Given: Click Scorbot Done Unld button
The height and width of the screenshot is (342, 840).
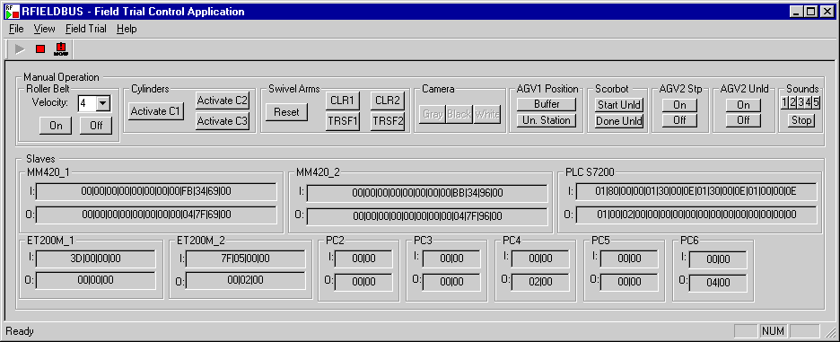Looking at the screenshot, I should coord(619,120).
